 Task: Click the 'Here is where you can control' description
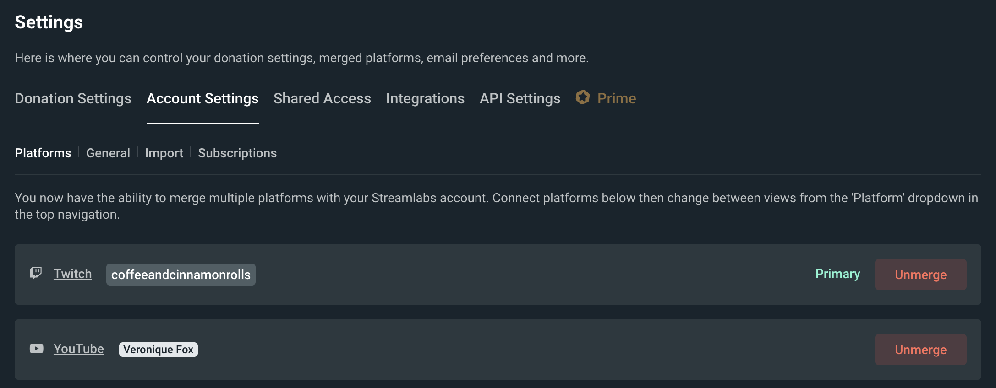click(302, 58)
